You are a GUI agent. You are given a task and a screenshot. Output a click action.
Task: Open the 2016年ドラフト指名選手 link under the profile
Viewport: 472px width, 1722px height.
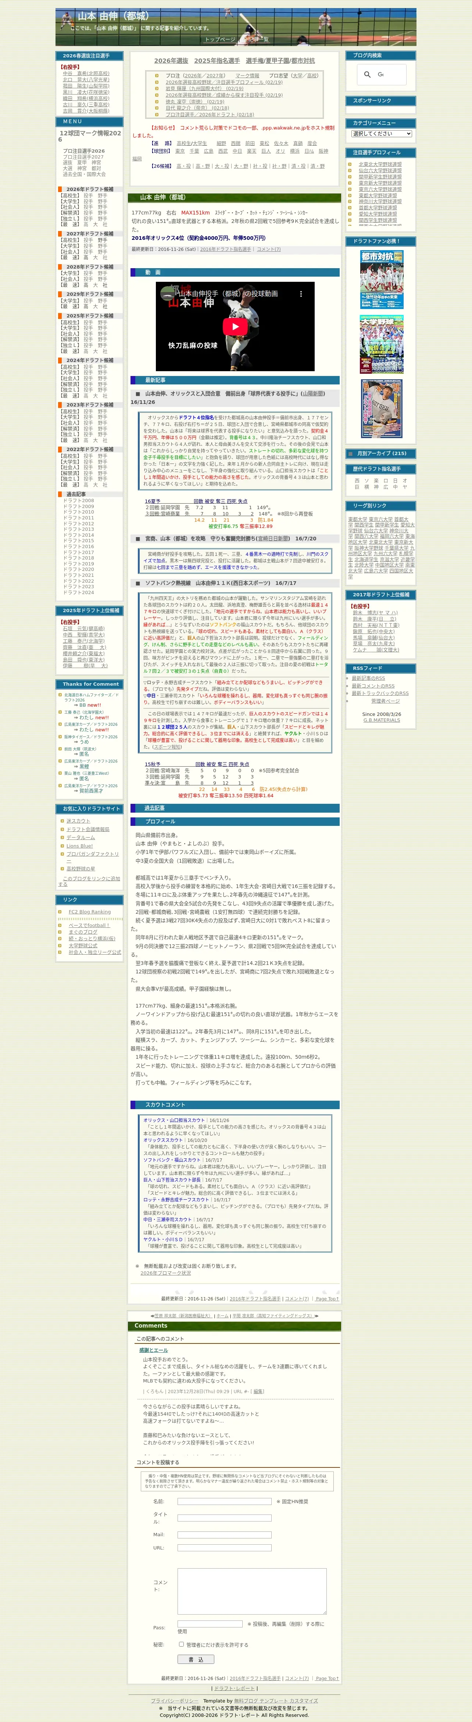click(x=226, y=249)
